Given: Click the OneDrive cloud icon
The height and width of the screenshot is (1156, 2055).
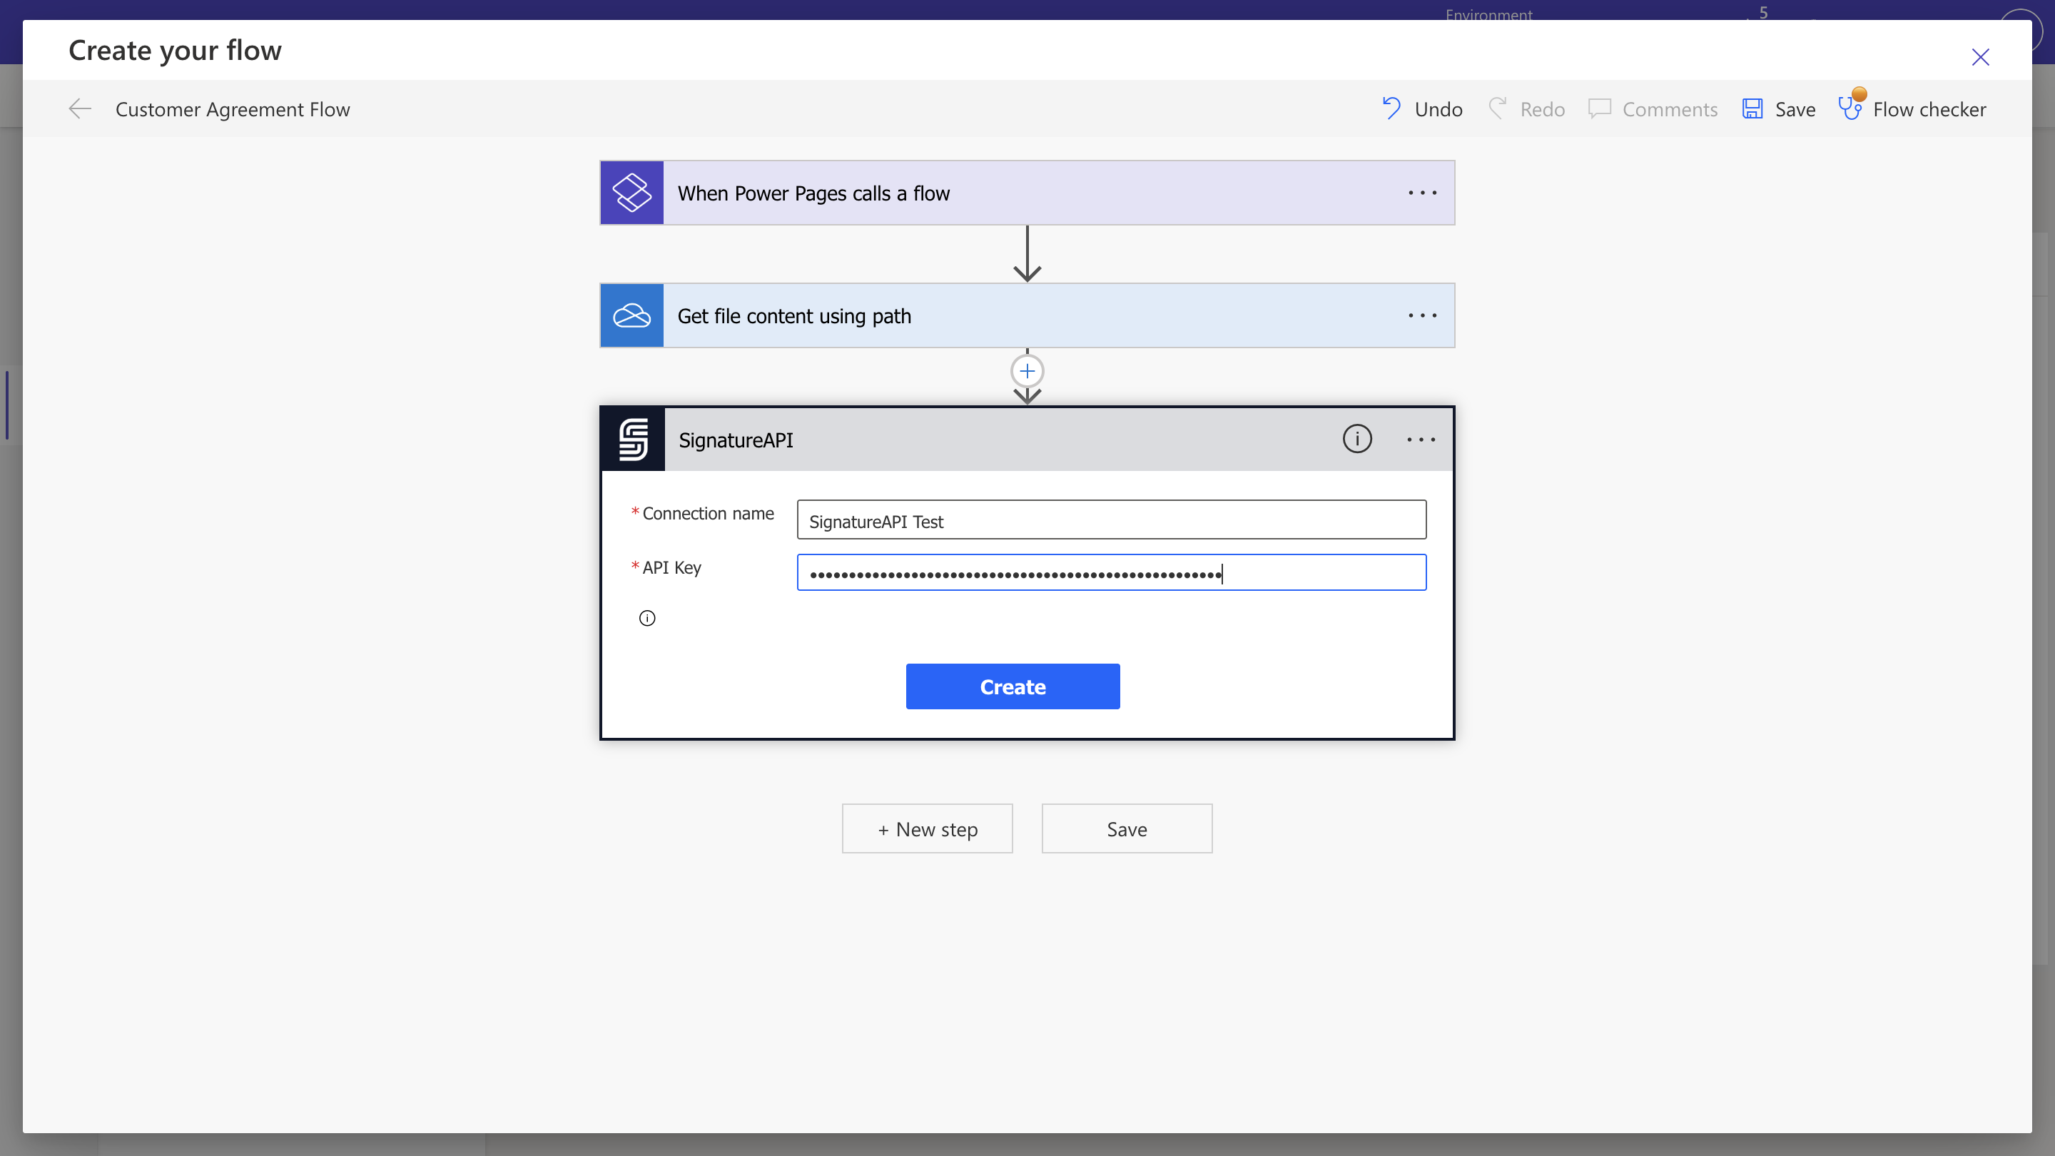Looking at the screenshot, I should click(x=631, y=316).
